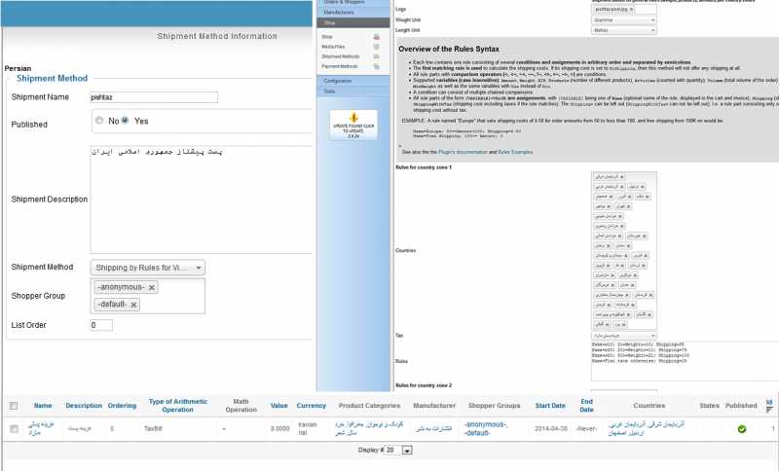Viewport: 779px width, 471px height.
Task: Select the 'Yes' published radio button
Action: pos(125,121)
